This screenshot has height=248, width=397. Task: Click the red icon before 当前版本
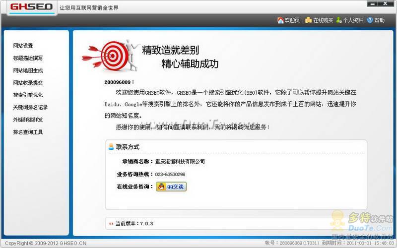(x=111, y=224)
